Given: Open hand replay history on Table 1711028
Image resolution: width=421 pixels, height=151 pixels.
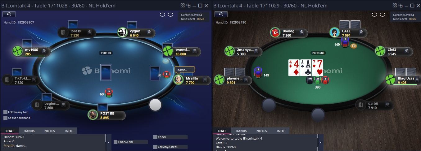Looking at the screenshot, I should pos(9,14).
